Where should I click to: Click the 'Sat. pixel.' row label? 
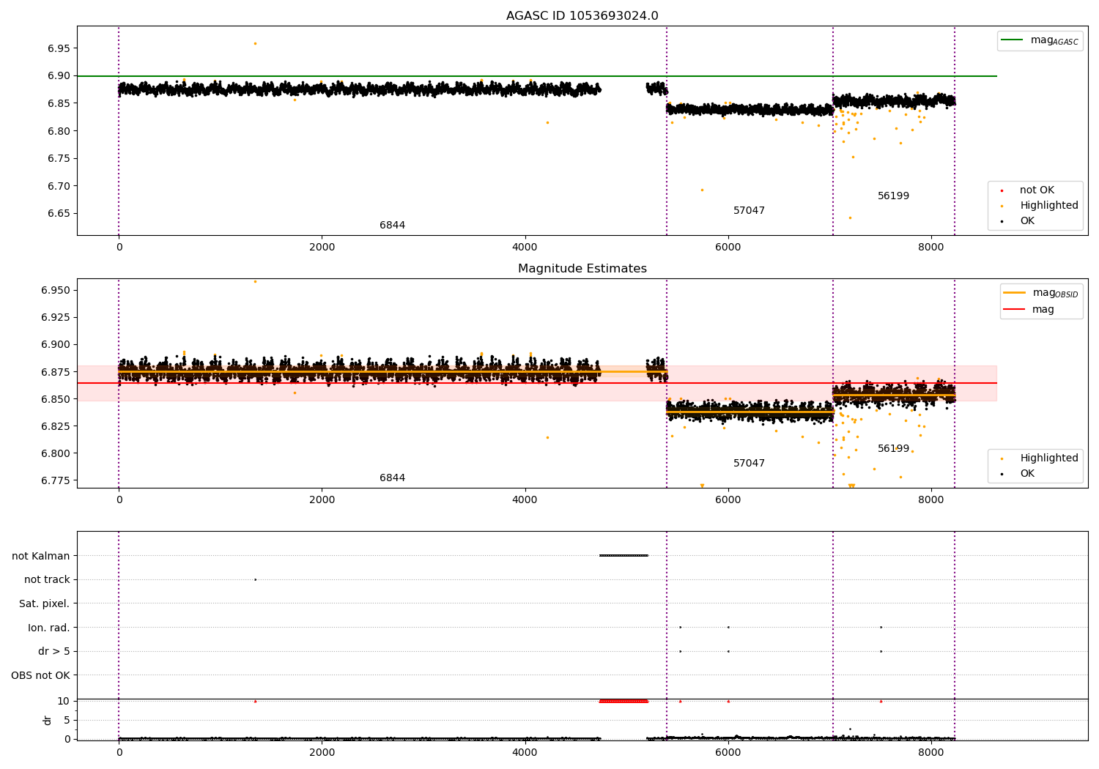pos(45,603)
